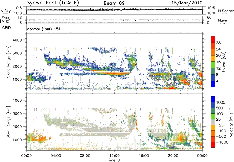The width and height of the screenshot is (234, 162).
Task: Click the '04:00' time axis tick label
Action: click(x=56, y=156)
